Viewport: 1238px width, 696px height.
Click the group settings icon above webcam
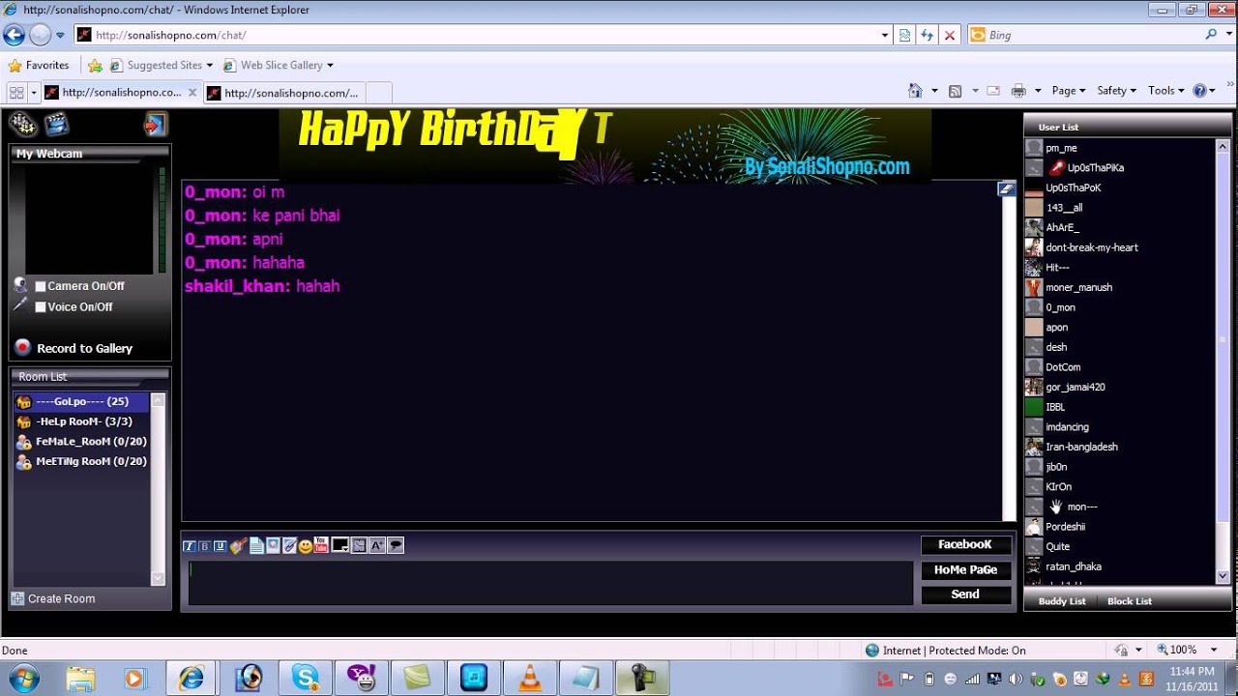coord(23,124)
